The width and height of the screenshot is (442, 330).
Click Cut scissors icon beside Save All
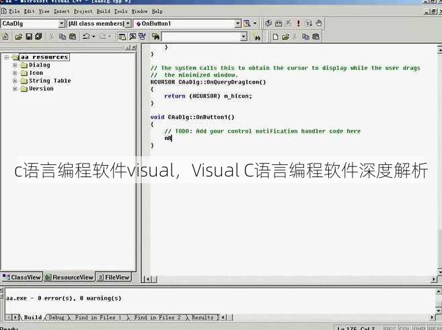point(52,36)
